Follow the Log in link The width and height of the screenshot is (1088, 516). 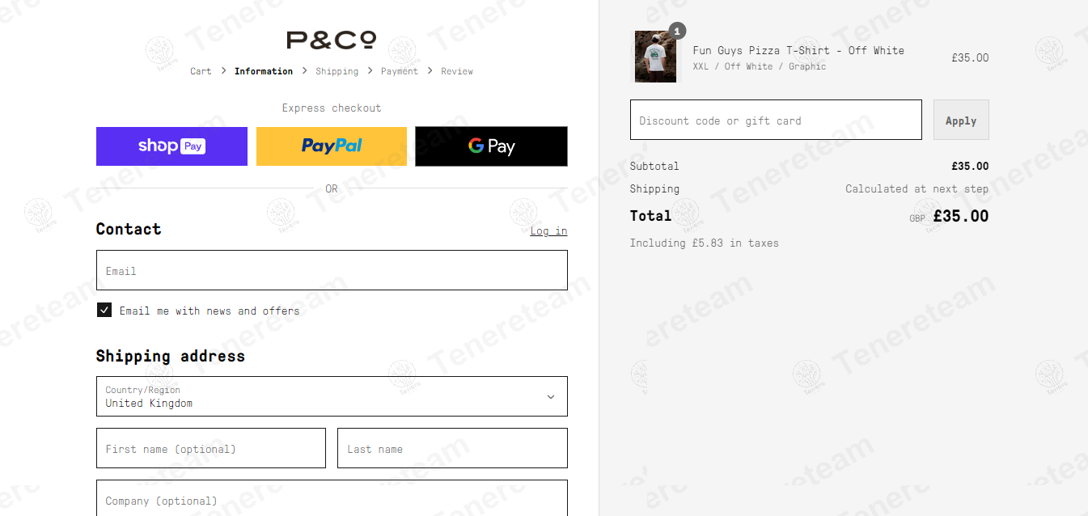click(548, 231)
